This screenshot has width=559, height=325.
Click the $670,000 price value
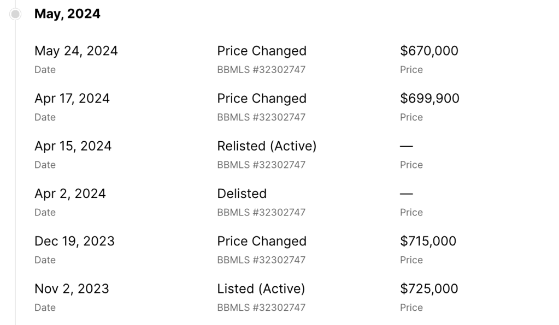click(x=429, y=51)
